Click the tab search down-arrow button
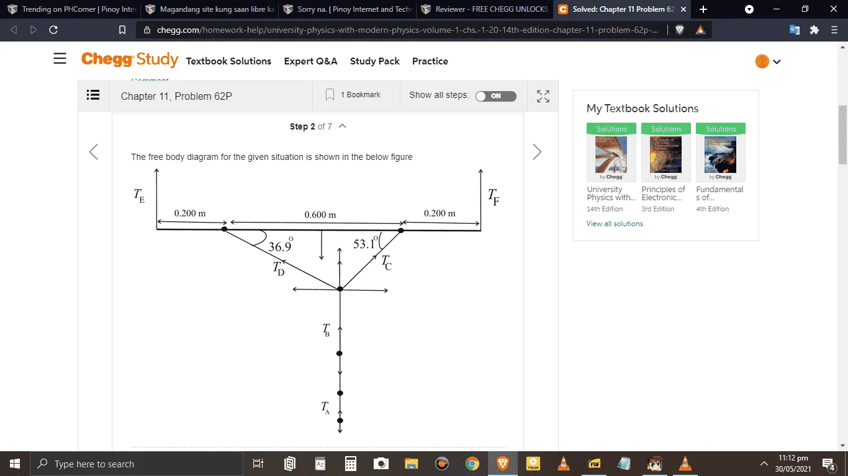 pos(749,9)
